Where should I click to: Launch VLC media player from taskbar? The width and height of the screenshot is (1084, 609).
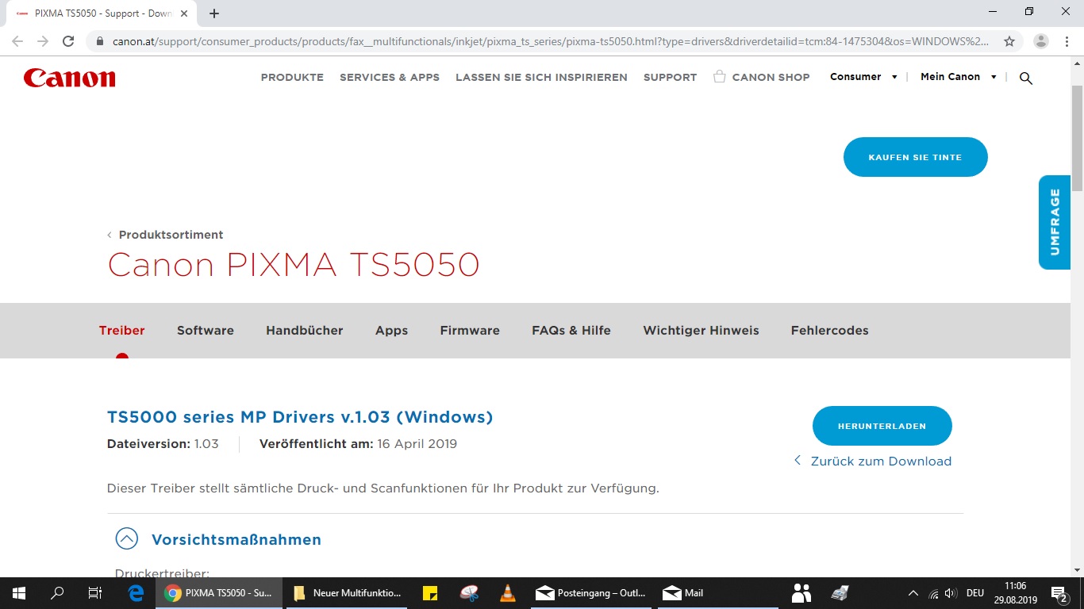tap(508, 593)
